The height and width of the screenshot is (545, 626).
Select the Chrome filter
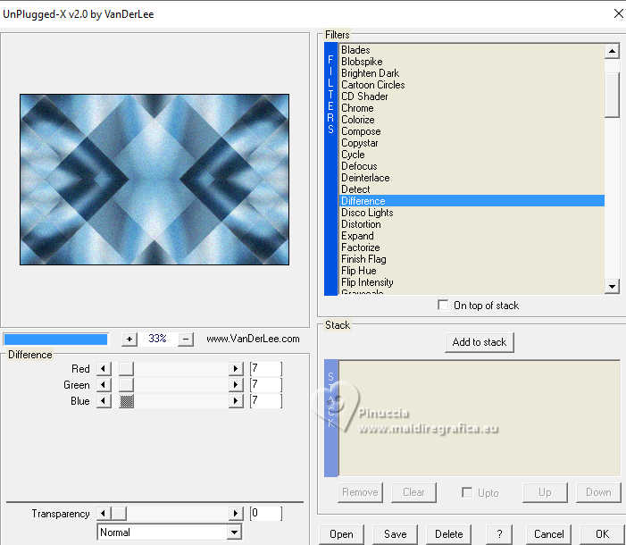point(472,108)
